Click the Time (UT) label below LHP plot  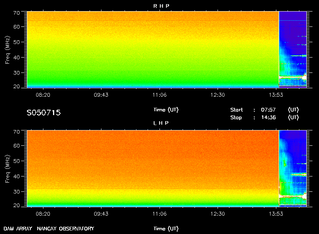click(x=166, y=229)
